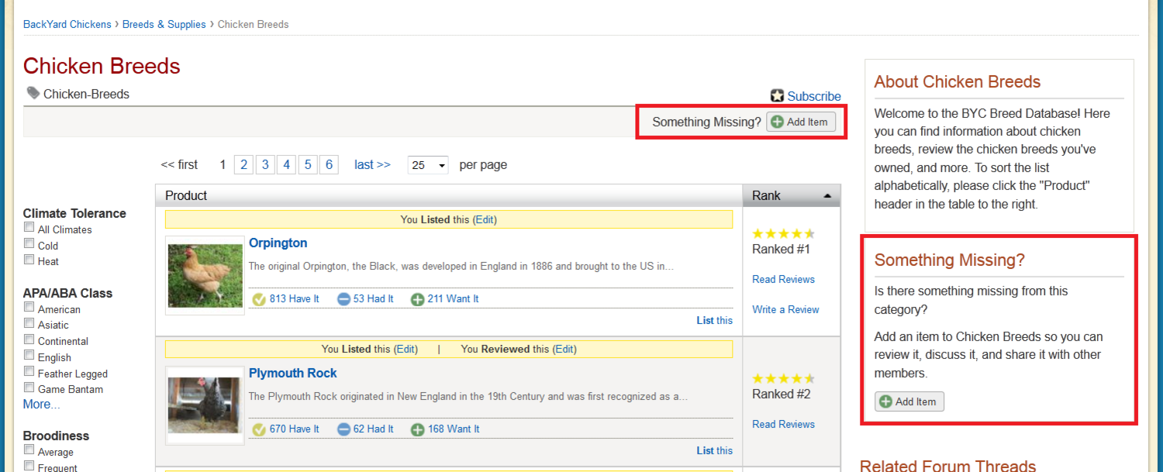
Task: Click Plymouth Rock's 'Have It' checkmark icon
Action: (259, 429)
